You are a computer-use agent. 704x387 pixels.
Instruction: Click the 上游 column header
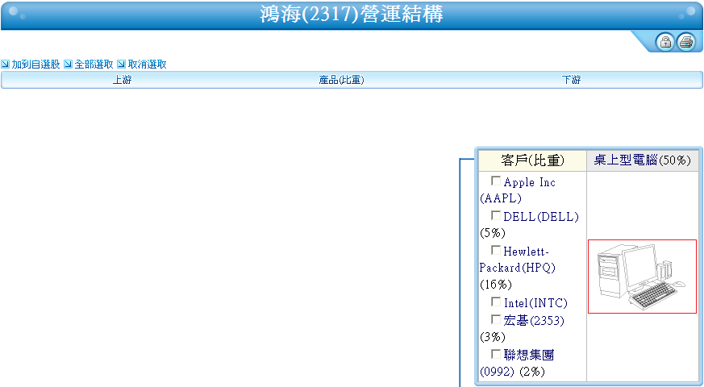click(122, 80)
